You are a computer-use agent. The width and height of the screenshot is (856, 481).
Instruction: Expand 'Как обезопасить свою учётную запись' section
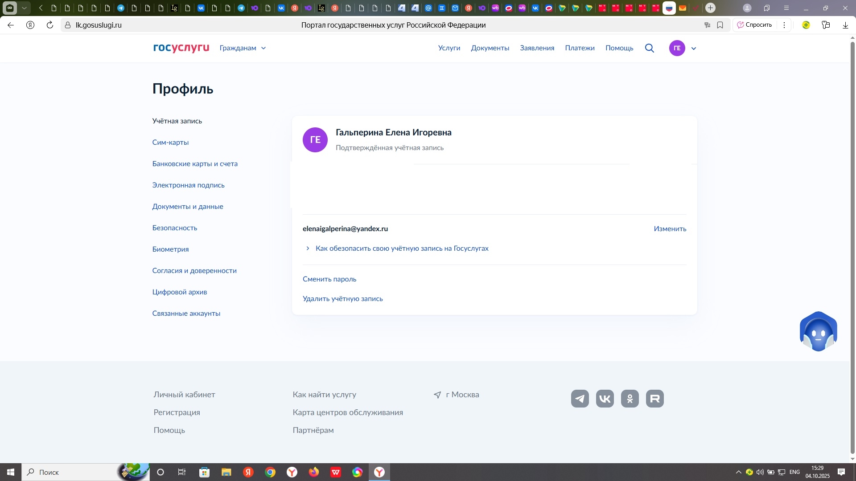click(402, 249)
